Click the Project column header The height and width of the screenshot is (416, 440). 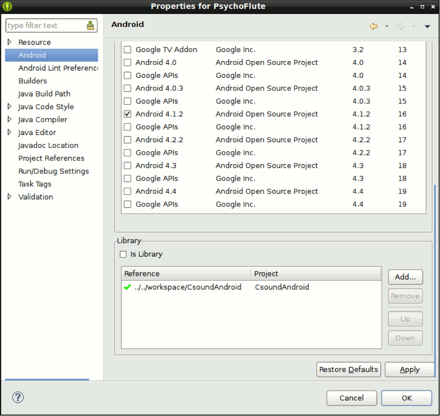point(316,274)
